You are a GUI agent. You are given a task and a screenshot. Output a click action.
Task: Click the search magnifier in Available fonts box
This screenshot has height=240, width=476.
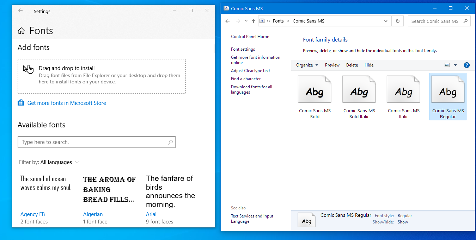click(x=170, y=142)
